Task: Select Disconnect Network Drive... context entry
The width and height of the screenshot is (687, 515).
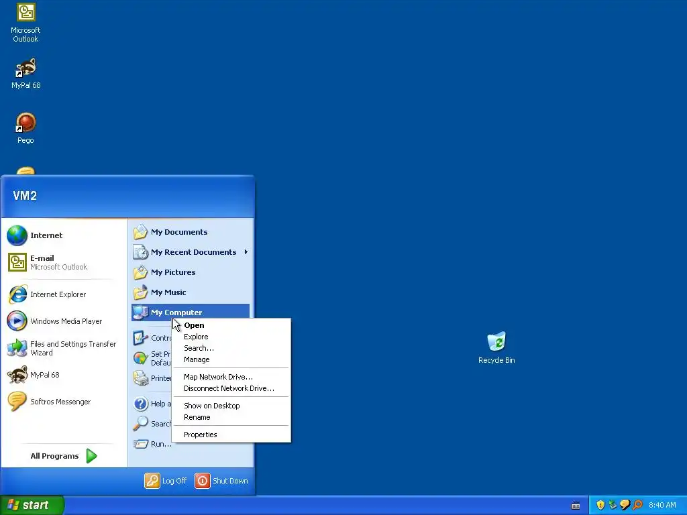Action: tap(231, 388)
